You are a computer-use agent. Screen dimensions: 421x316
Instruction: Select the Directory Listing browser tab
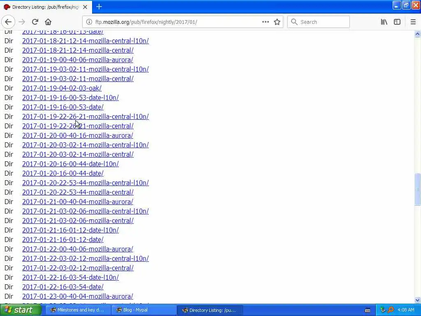tap(46, 7)
